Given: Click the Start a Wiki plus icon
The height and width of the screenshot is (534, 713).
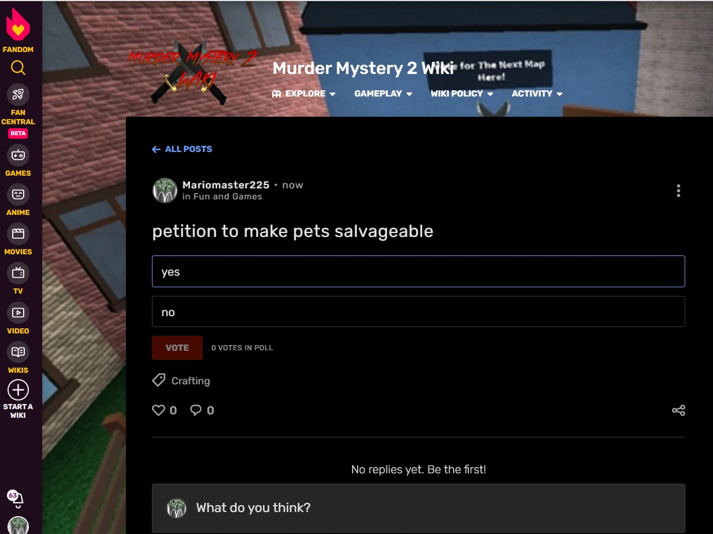Looking at the screenshot, I should click(18, 390).
